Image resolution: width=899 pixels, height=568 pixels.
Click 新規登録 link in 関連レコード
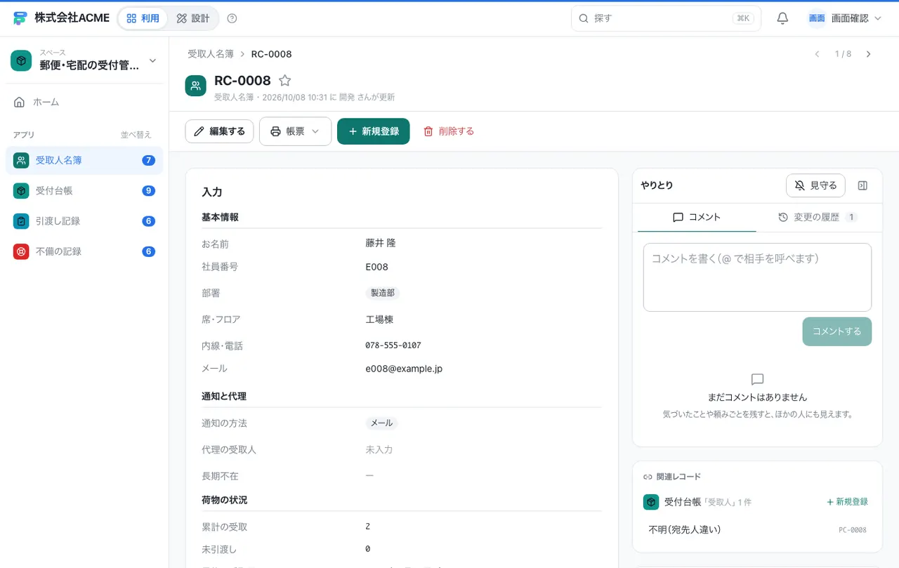847,502
